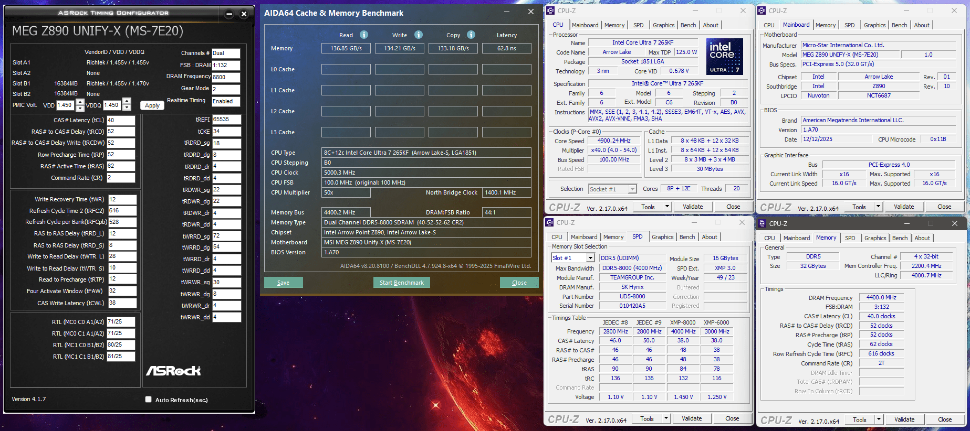The width and height of the screenshot is (970, 431).
Task: Select the CAS# Latency (tCL) input field
Action: [121, 120]
